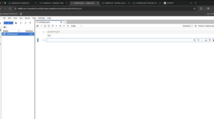
Task: Switch to KodeKloud - DevOps Learning tab
Action: coord(116,3)
